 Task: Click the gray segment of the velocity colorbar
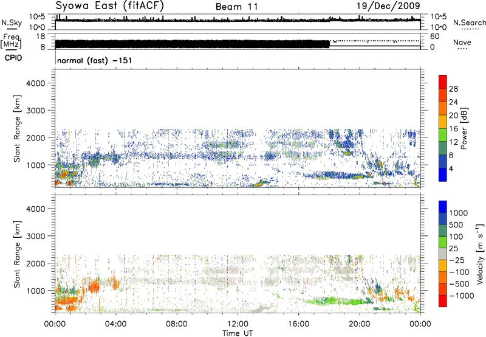[443, 254]
